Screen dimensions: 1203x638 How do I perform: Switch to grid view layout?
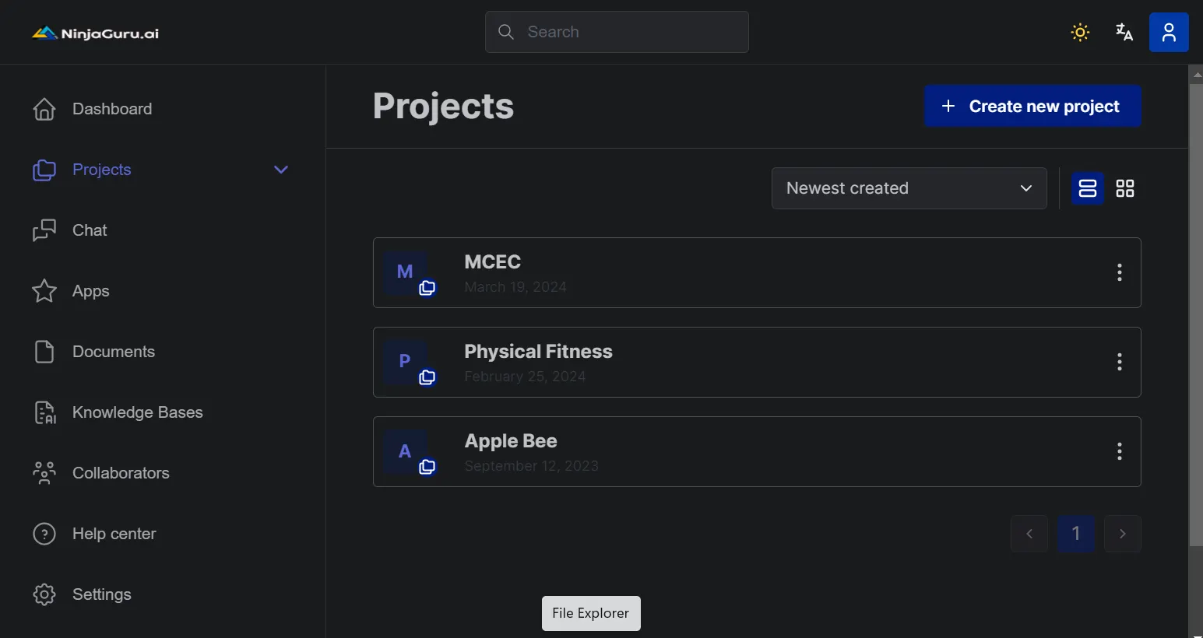pyautogui.click(x=1125, y=188)
